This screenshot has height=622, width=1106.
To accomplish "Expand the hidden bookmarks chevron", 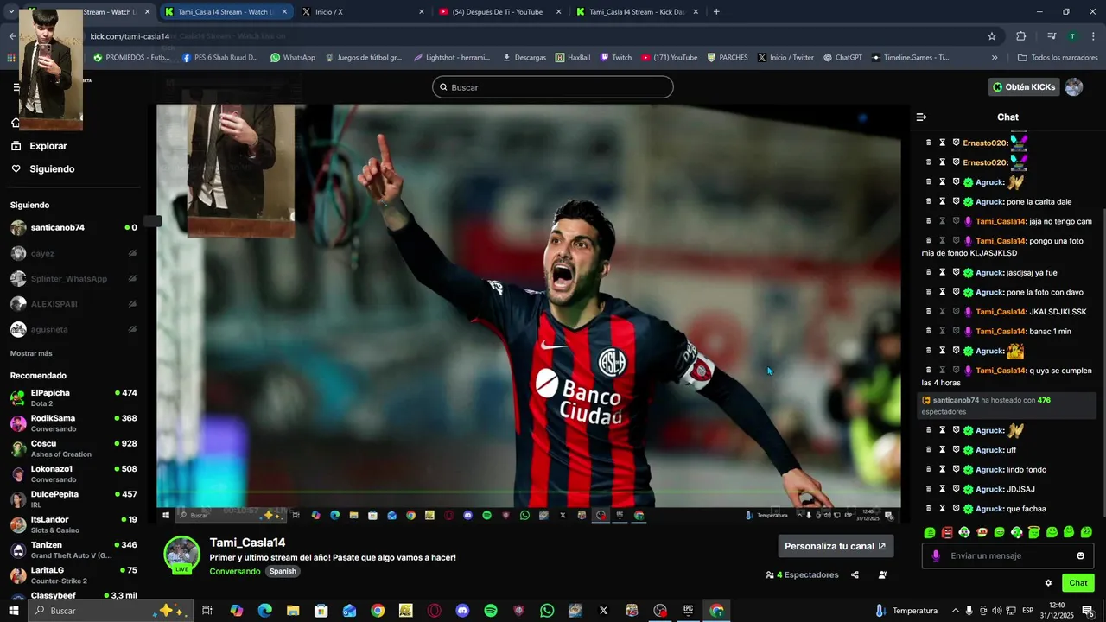I will coord(995,58).
